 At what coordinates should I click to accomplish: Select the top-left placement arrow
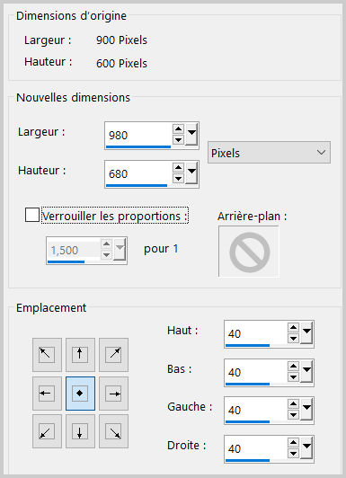(x=47, y=355)
